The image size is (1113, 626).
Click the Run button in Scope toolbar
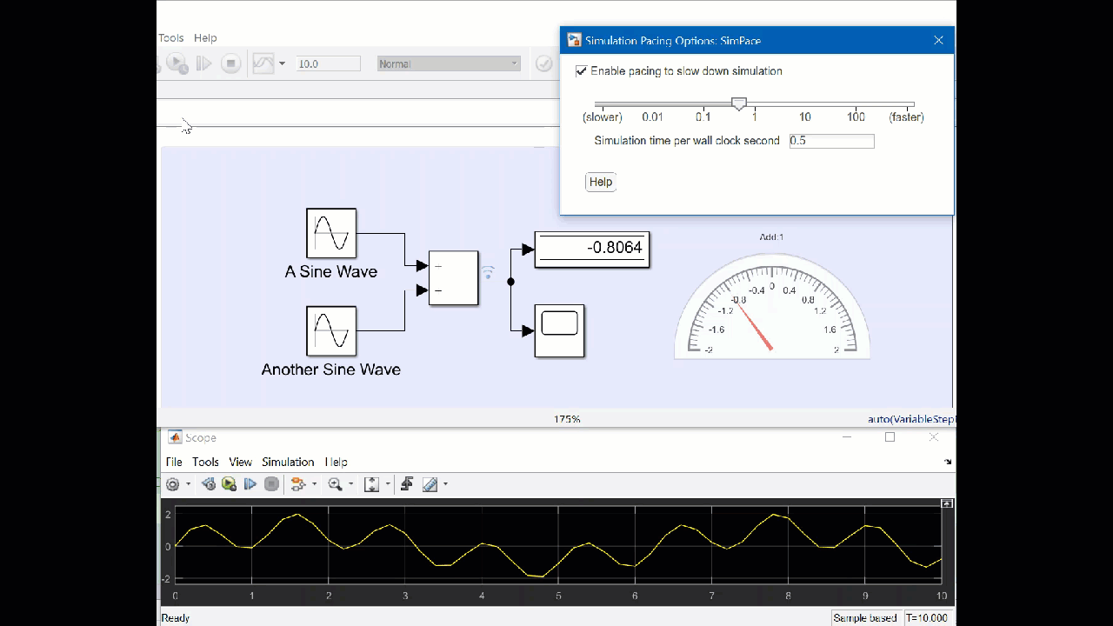click(x=229, y=484)
